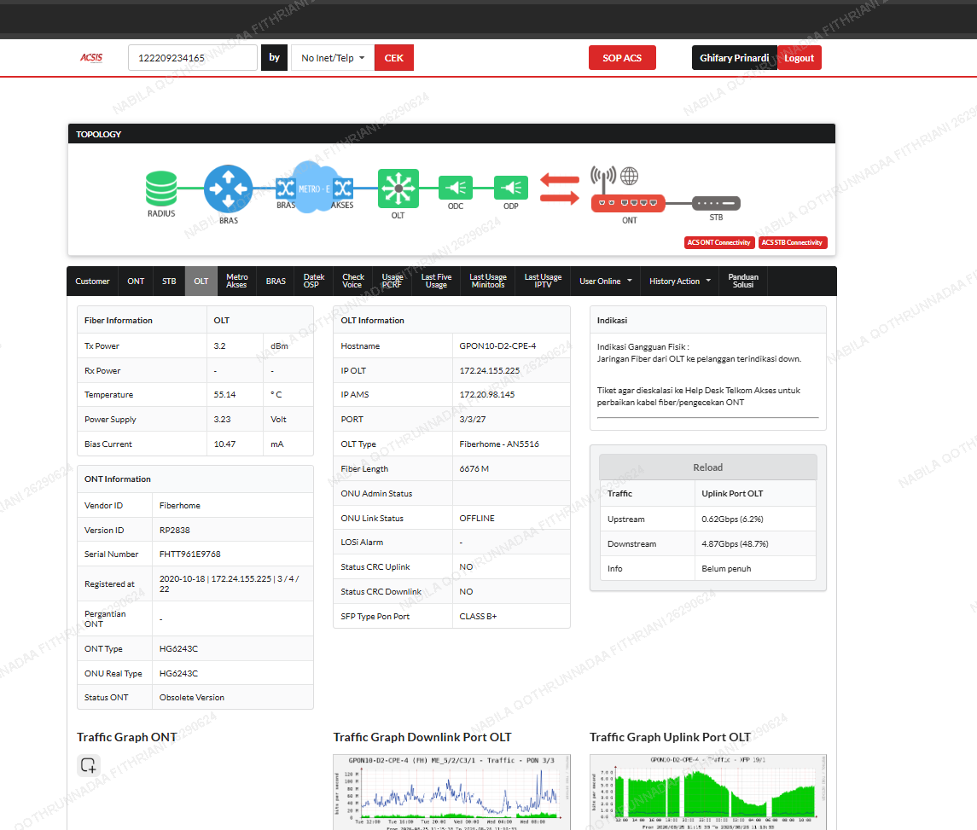The height and width of the screenshot is (830, 977).
Task: Click the Temperature value 55.14
Action: 224,394
